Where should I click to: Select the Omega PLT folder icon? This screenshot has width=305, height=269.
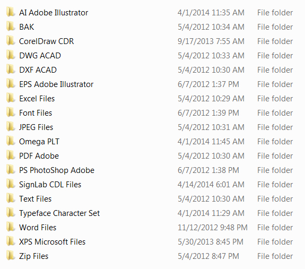pos(11,141)
